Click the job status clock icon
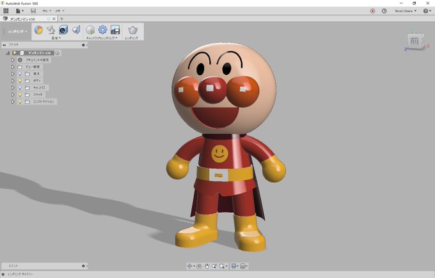The height and width of the screenshot is (278, 435). coord(384,11)
